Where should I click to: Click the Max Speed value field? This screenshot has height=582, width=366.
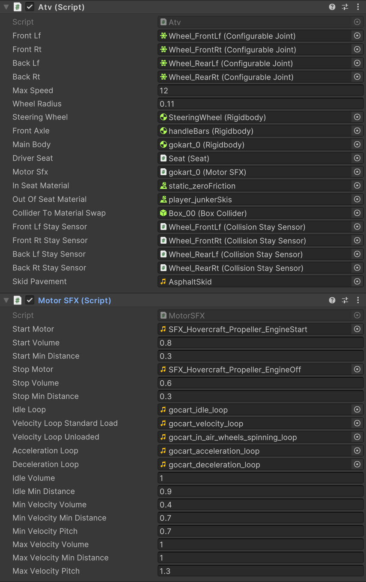click(x=261, y=90)
